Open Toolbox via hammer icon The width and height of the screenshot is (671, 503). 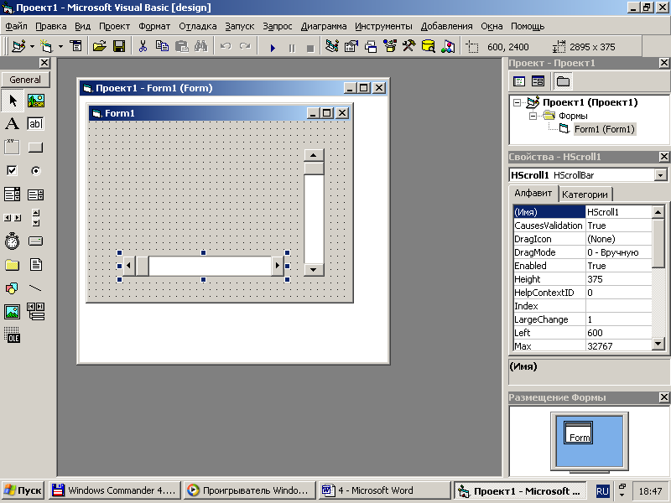pos(409,46)
